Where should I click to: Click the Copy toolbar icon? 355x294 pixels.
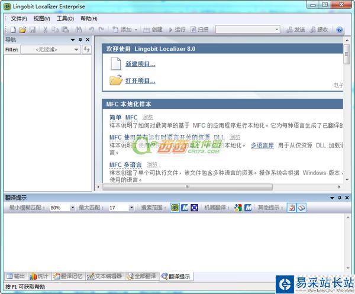click(x=55, y=30)
